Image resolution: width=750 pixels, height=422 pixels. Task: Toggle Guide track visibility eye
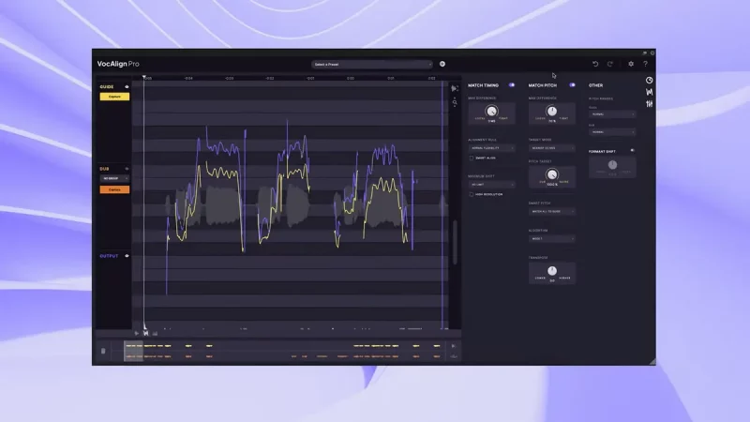[127, 86]
